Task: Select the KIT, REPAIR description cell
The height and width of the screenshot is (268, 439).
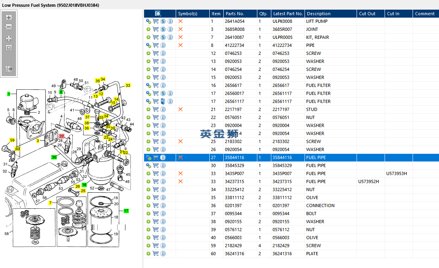Action: pyautogui.click(x=317, y=37)
